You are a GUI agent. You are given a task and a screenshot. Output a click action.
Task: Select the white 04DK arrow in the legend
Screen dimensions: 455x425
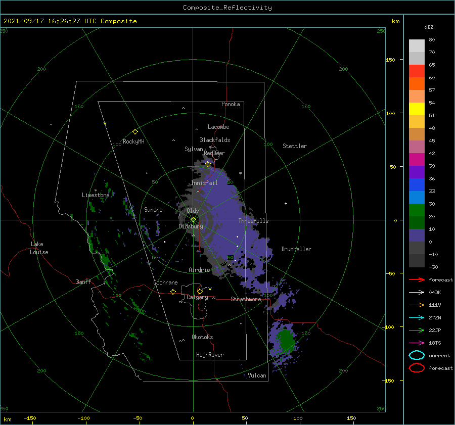[417, 293]
